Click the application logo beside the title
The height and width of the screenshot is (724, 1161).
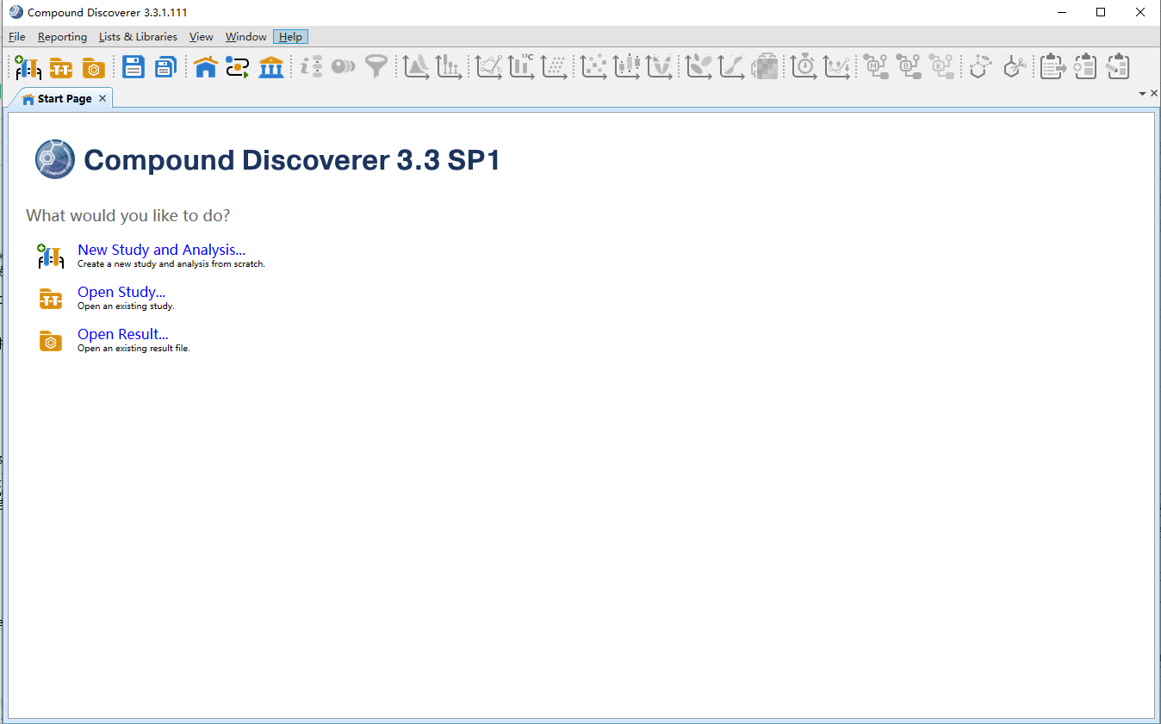tap(54, 158)
